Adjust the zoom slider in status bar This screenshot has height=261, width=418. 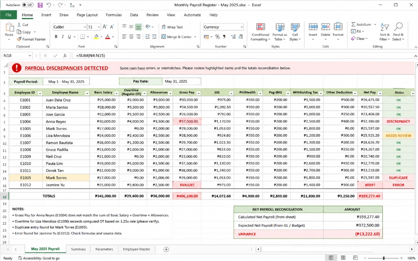coord(384,258)
